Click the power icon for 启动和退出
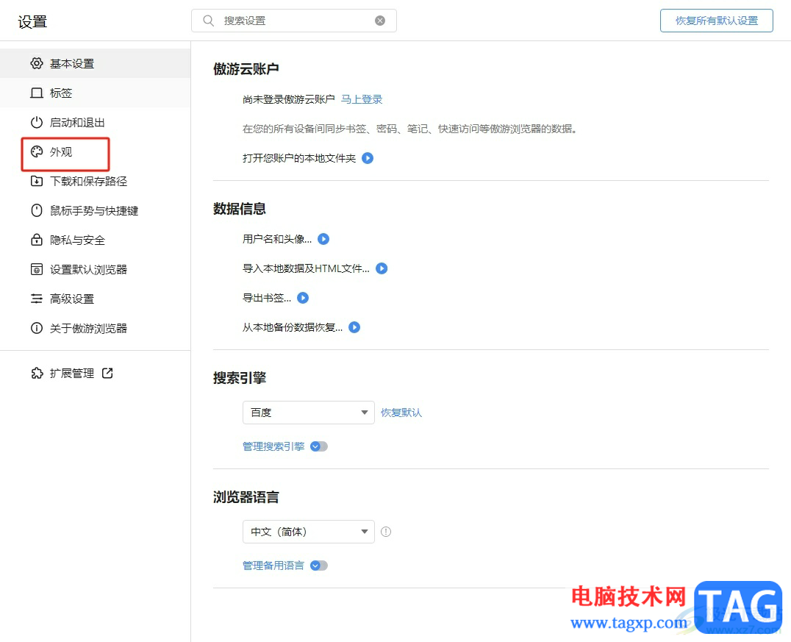Viewport: 791px width, 642px height. pyautogui.click(x=36, y=122)
